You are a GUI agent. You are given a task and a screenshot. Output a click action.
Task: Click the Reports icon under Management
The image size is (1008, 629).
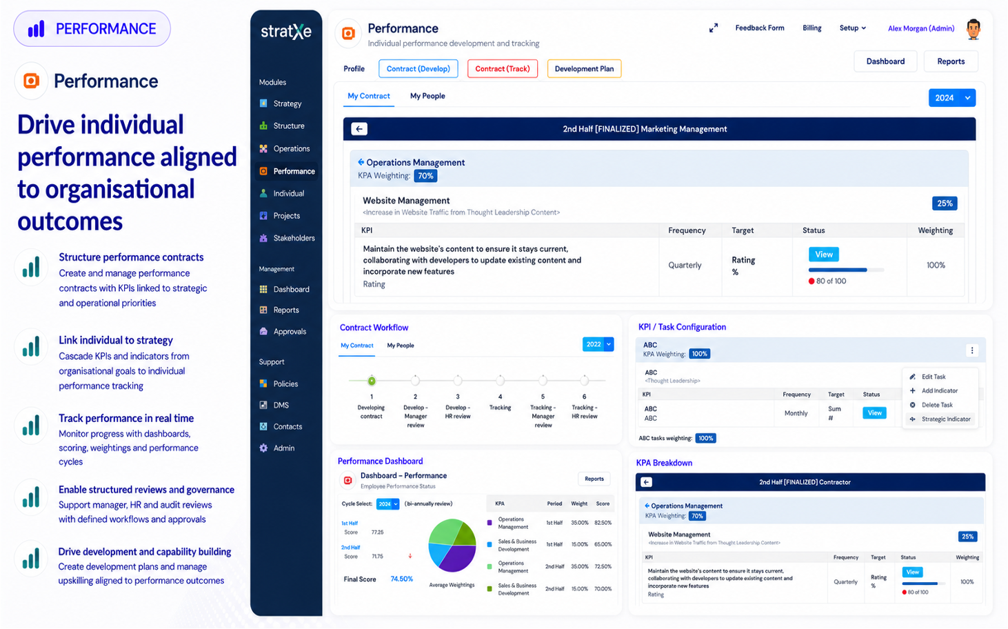click(x=263, y=310)
